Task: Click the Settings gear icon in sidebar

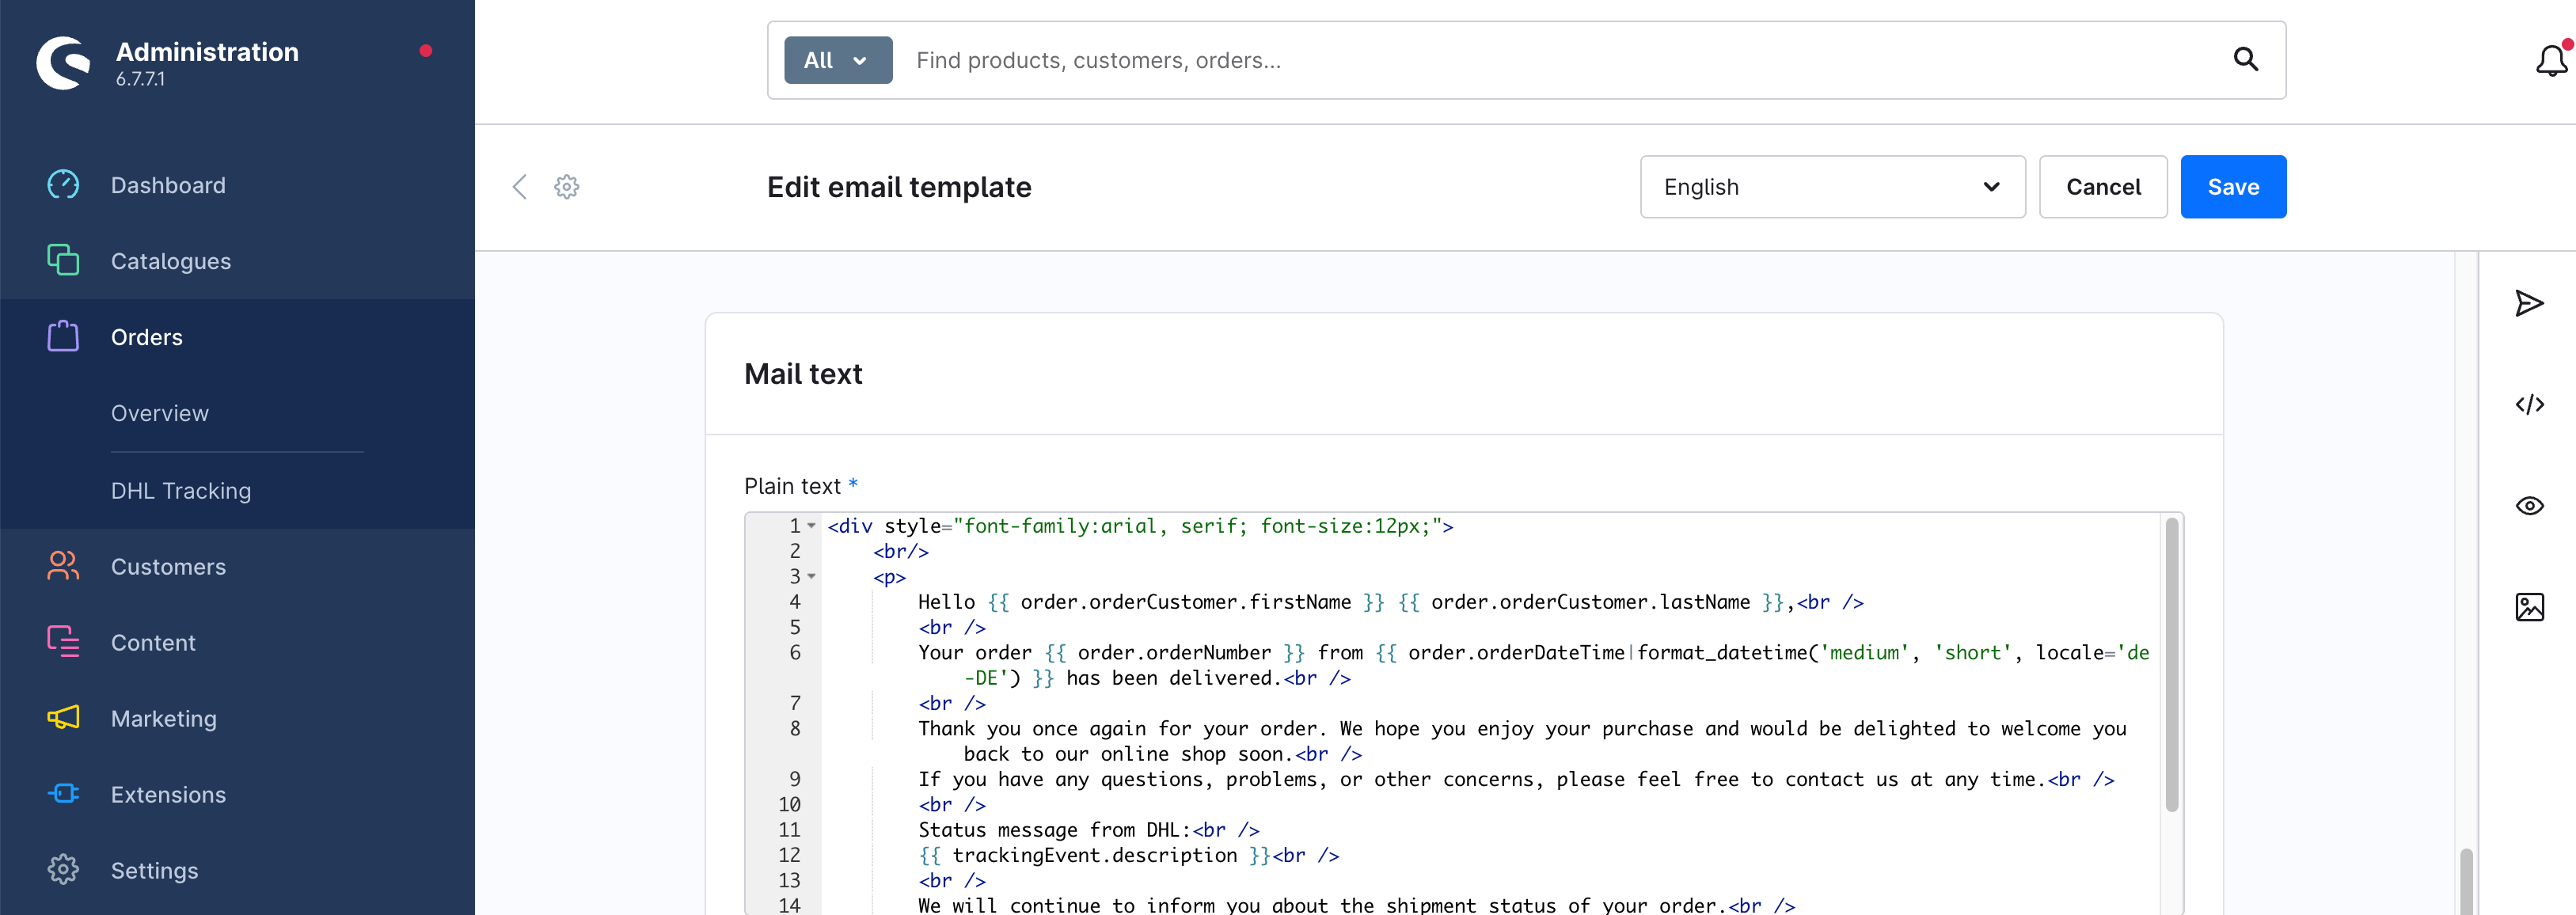Action: click(63, 869)
